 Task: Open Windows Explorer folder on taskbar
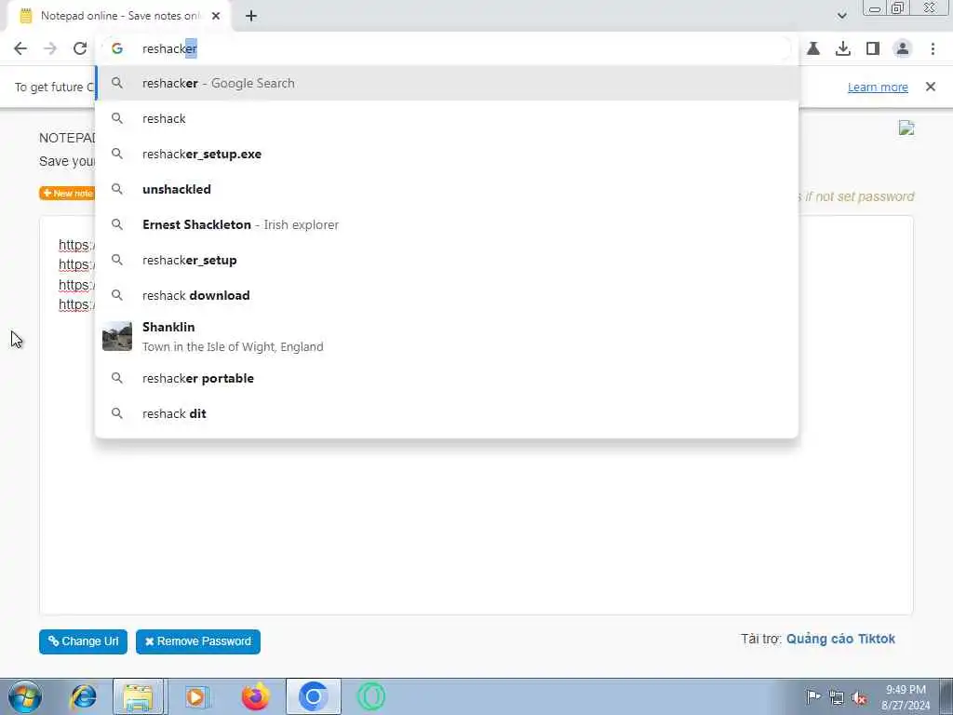[138, 696]
